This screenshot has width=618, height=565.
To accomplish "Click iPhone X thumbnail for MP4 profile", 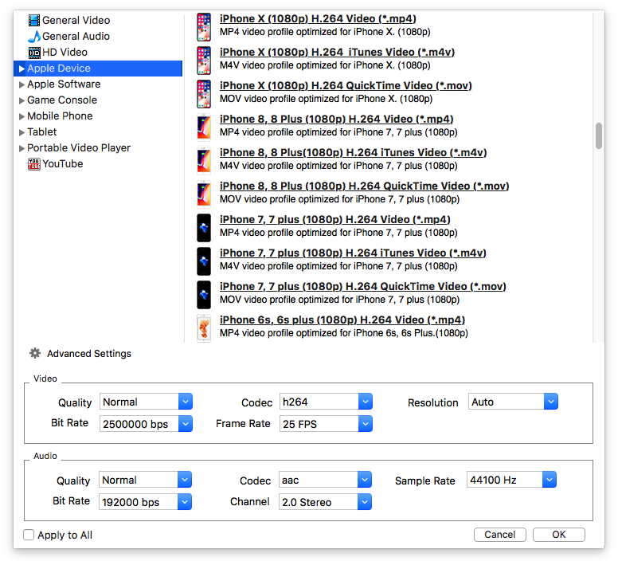I will pyautogui.click(x=204, y=27).
